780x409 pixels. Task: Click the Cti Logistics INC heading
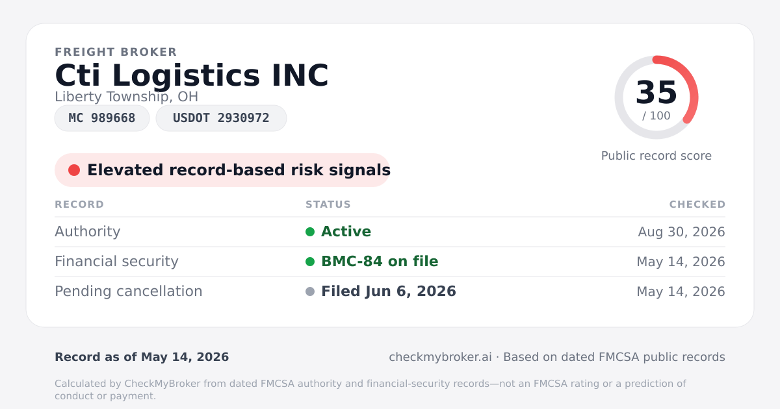(x=192, y=75)
